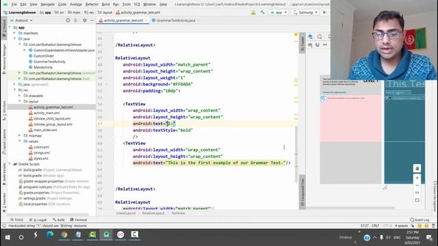
Task: Collapse the res folder node
Action: point(14,90)
